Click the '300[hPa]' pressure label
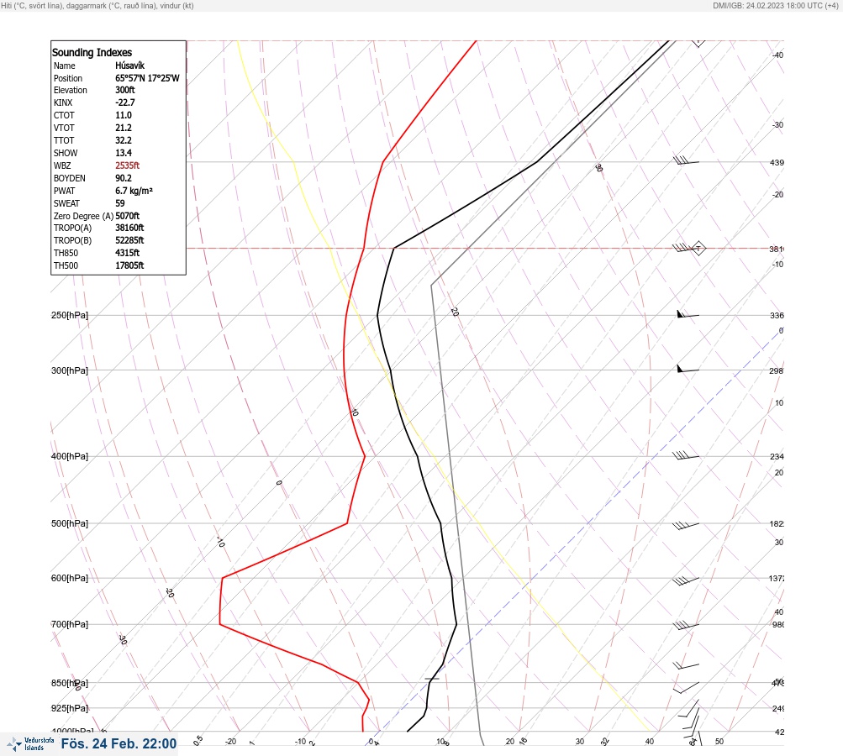 70,370
